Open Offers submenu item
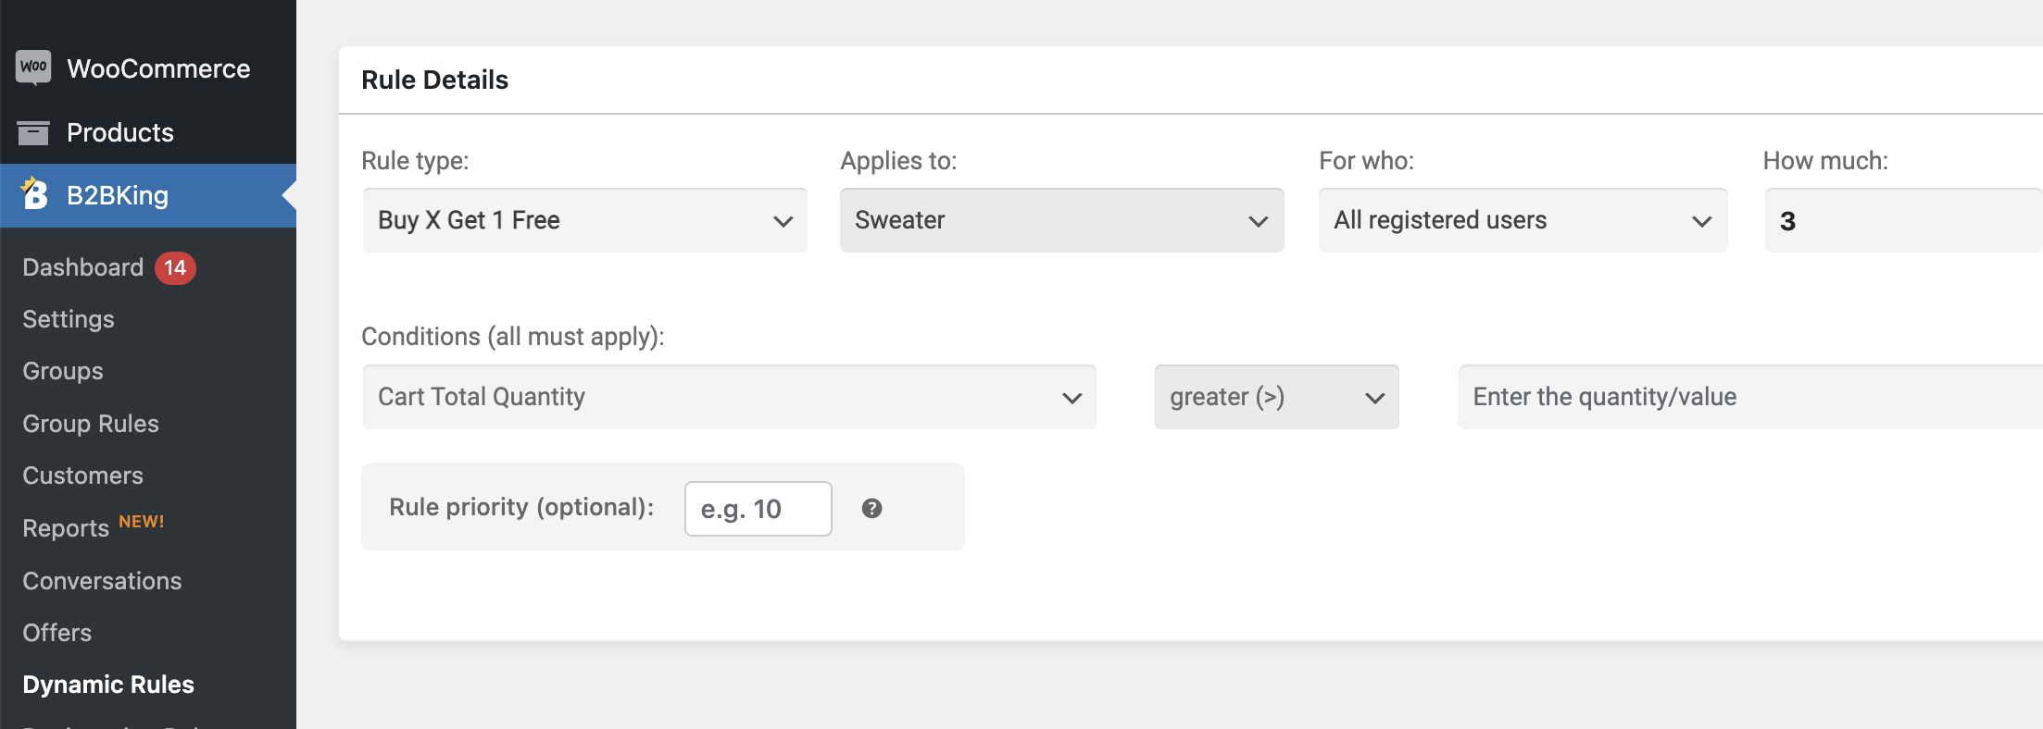2043x729 pixels. point(57,633)
